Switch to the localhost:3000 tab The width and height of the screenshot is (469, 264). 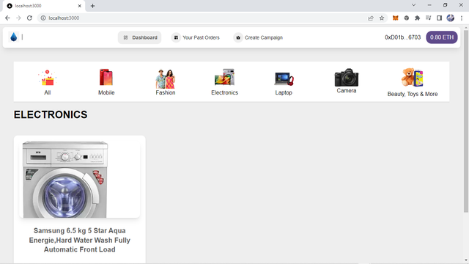click(43, 6)
